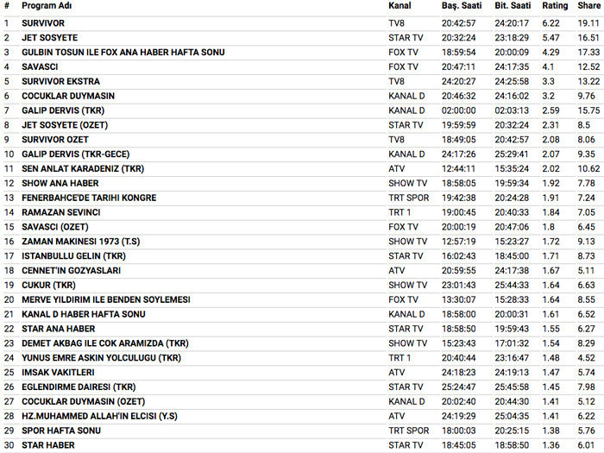The image size is (604, 453).
Task: Click the Baş. Saati column header
Action: (x=461, y=6)
